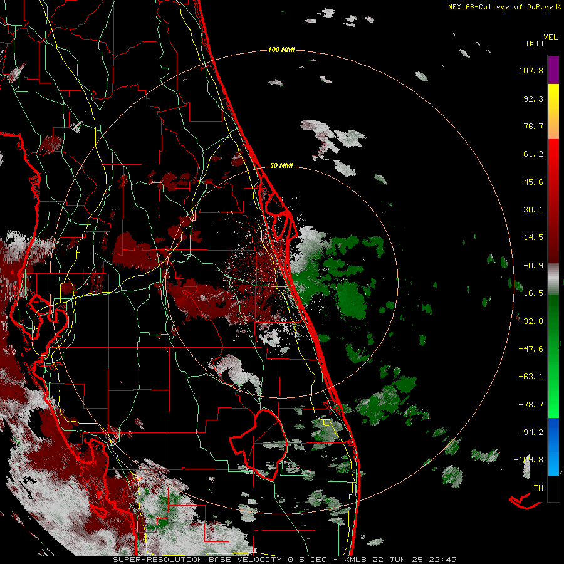Click the NEXLAB-College of DuPage label

(x=501, y=7)
